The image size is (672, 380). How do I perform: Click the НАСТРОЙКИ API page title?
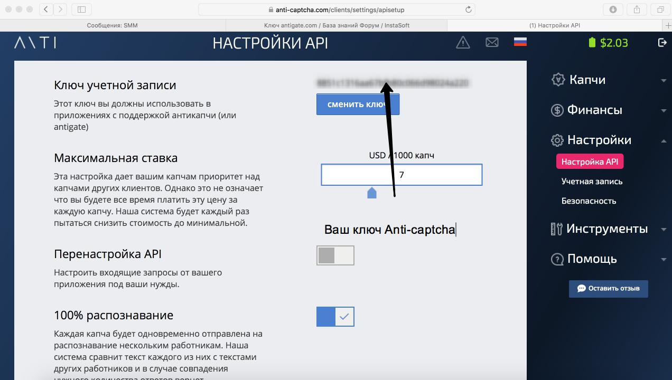point(270,43)
